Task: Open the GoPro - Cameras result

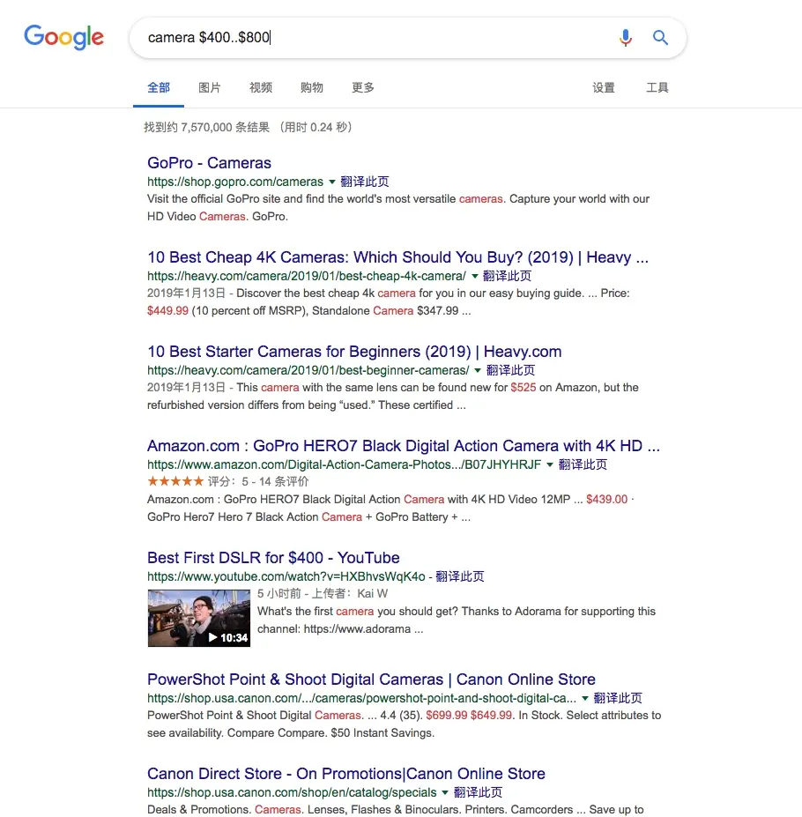Action: click(x=209, y=162)
